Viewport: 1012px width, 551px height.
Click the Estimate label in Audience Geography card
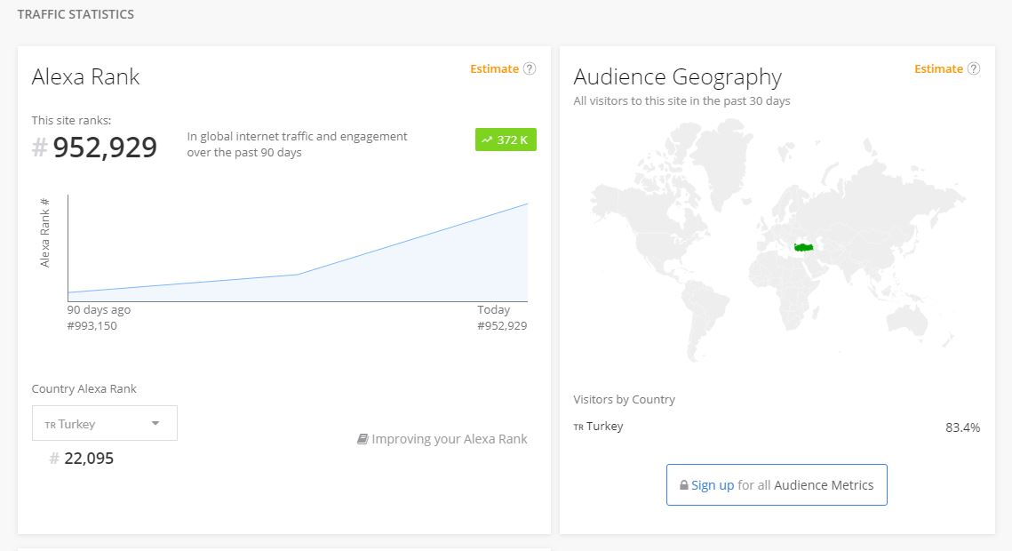coord(938,68)
